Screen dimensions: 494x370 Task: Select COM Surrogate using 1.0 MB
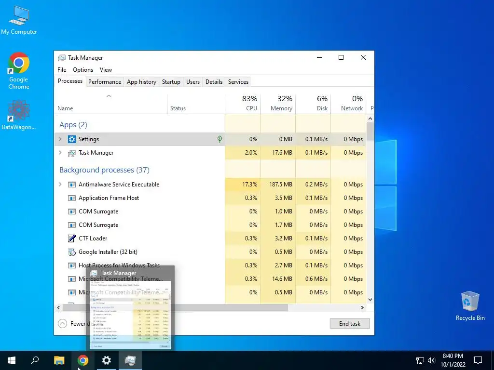click(210, 211)
